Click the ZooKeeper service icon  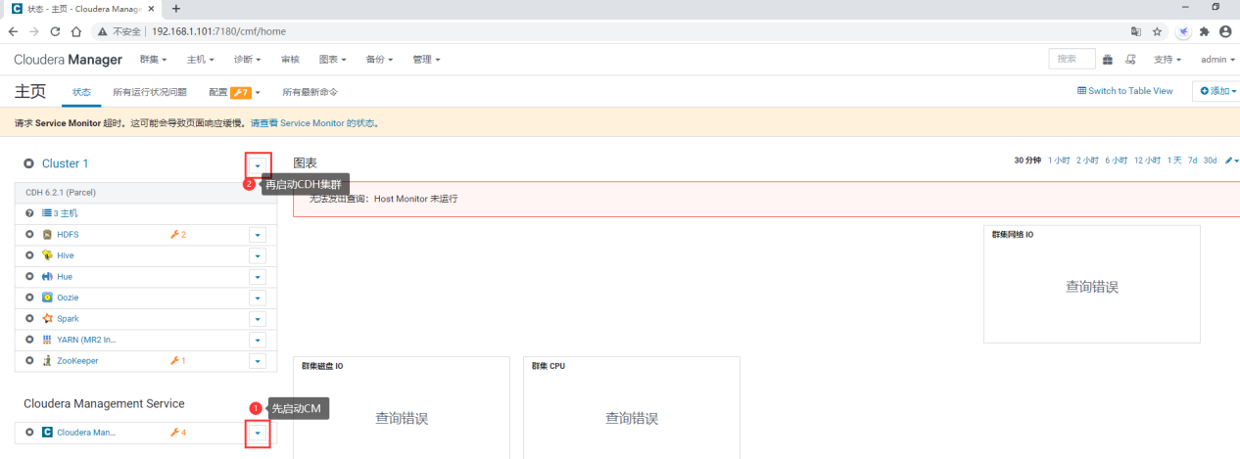[47, 361]
